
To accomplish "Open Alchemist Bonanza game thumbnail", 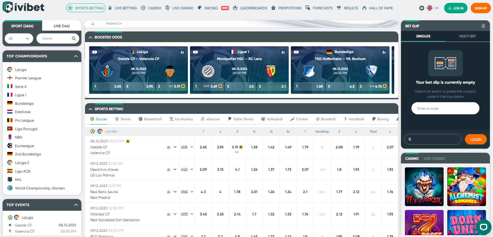I will [466, 187].
